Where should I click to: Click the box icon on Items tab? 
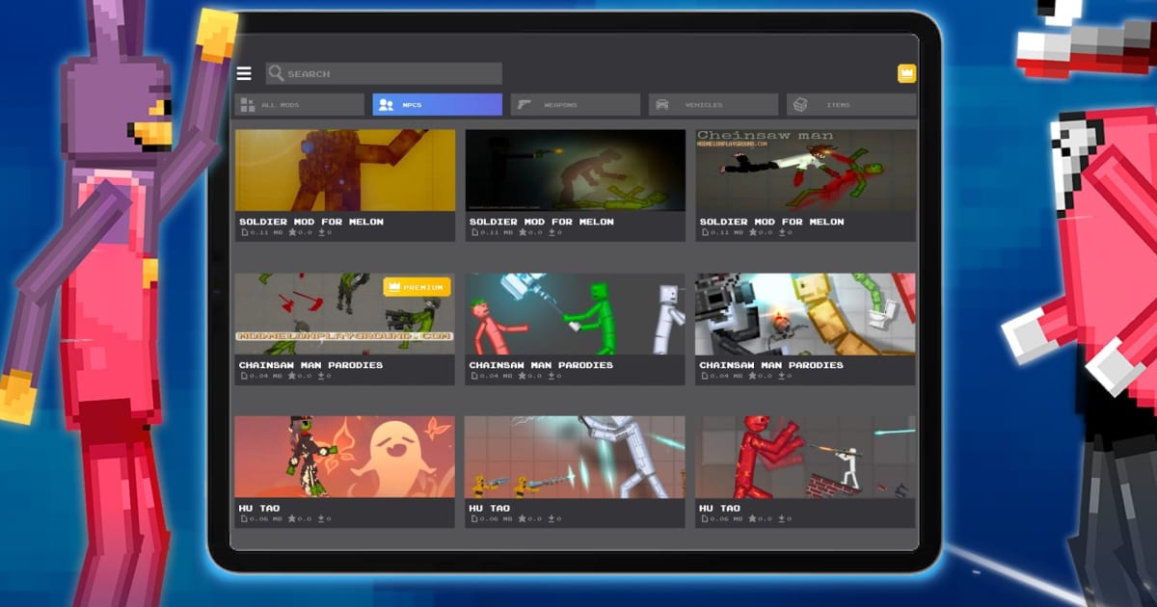click(x=799, y=104)
